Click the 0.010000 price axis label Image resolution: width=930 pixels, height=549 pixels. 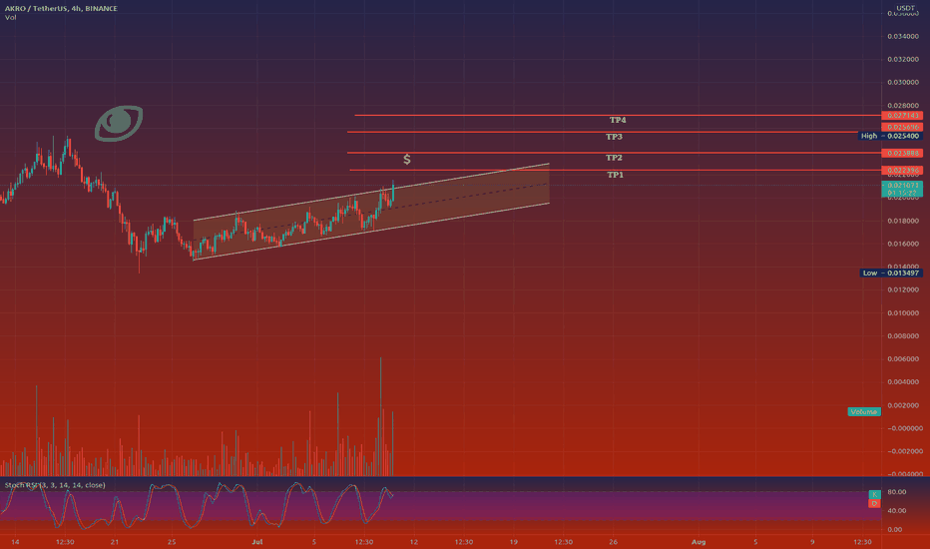click(x=903, y=312)
